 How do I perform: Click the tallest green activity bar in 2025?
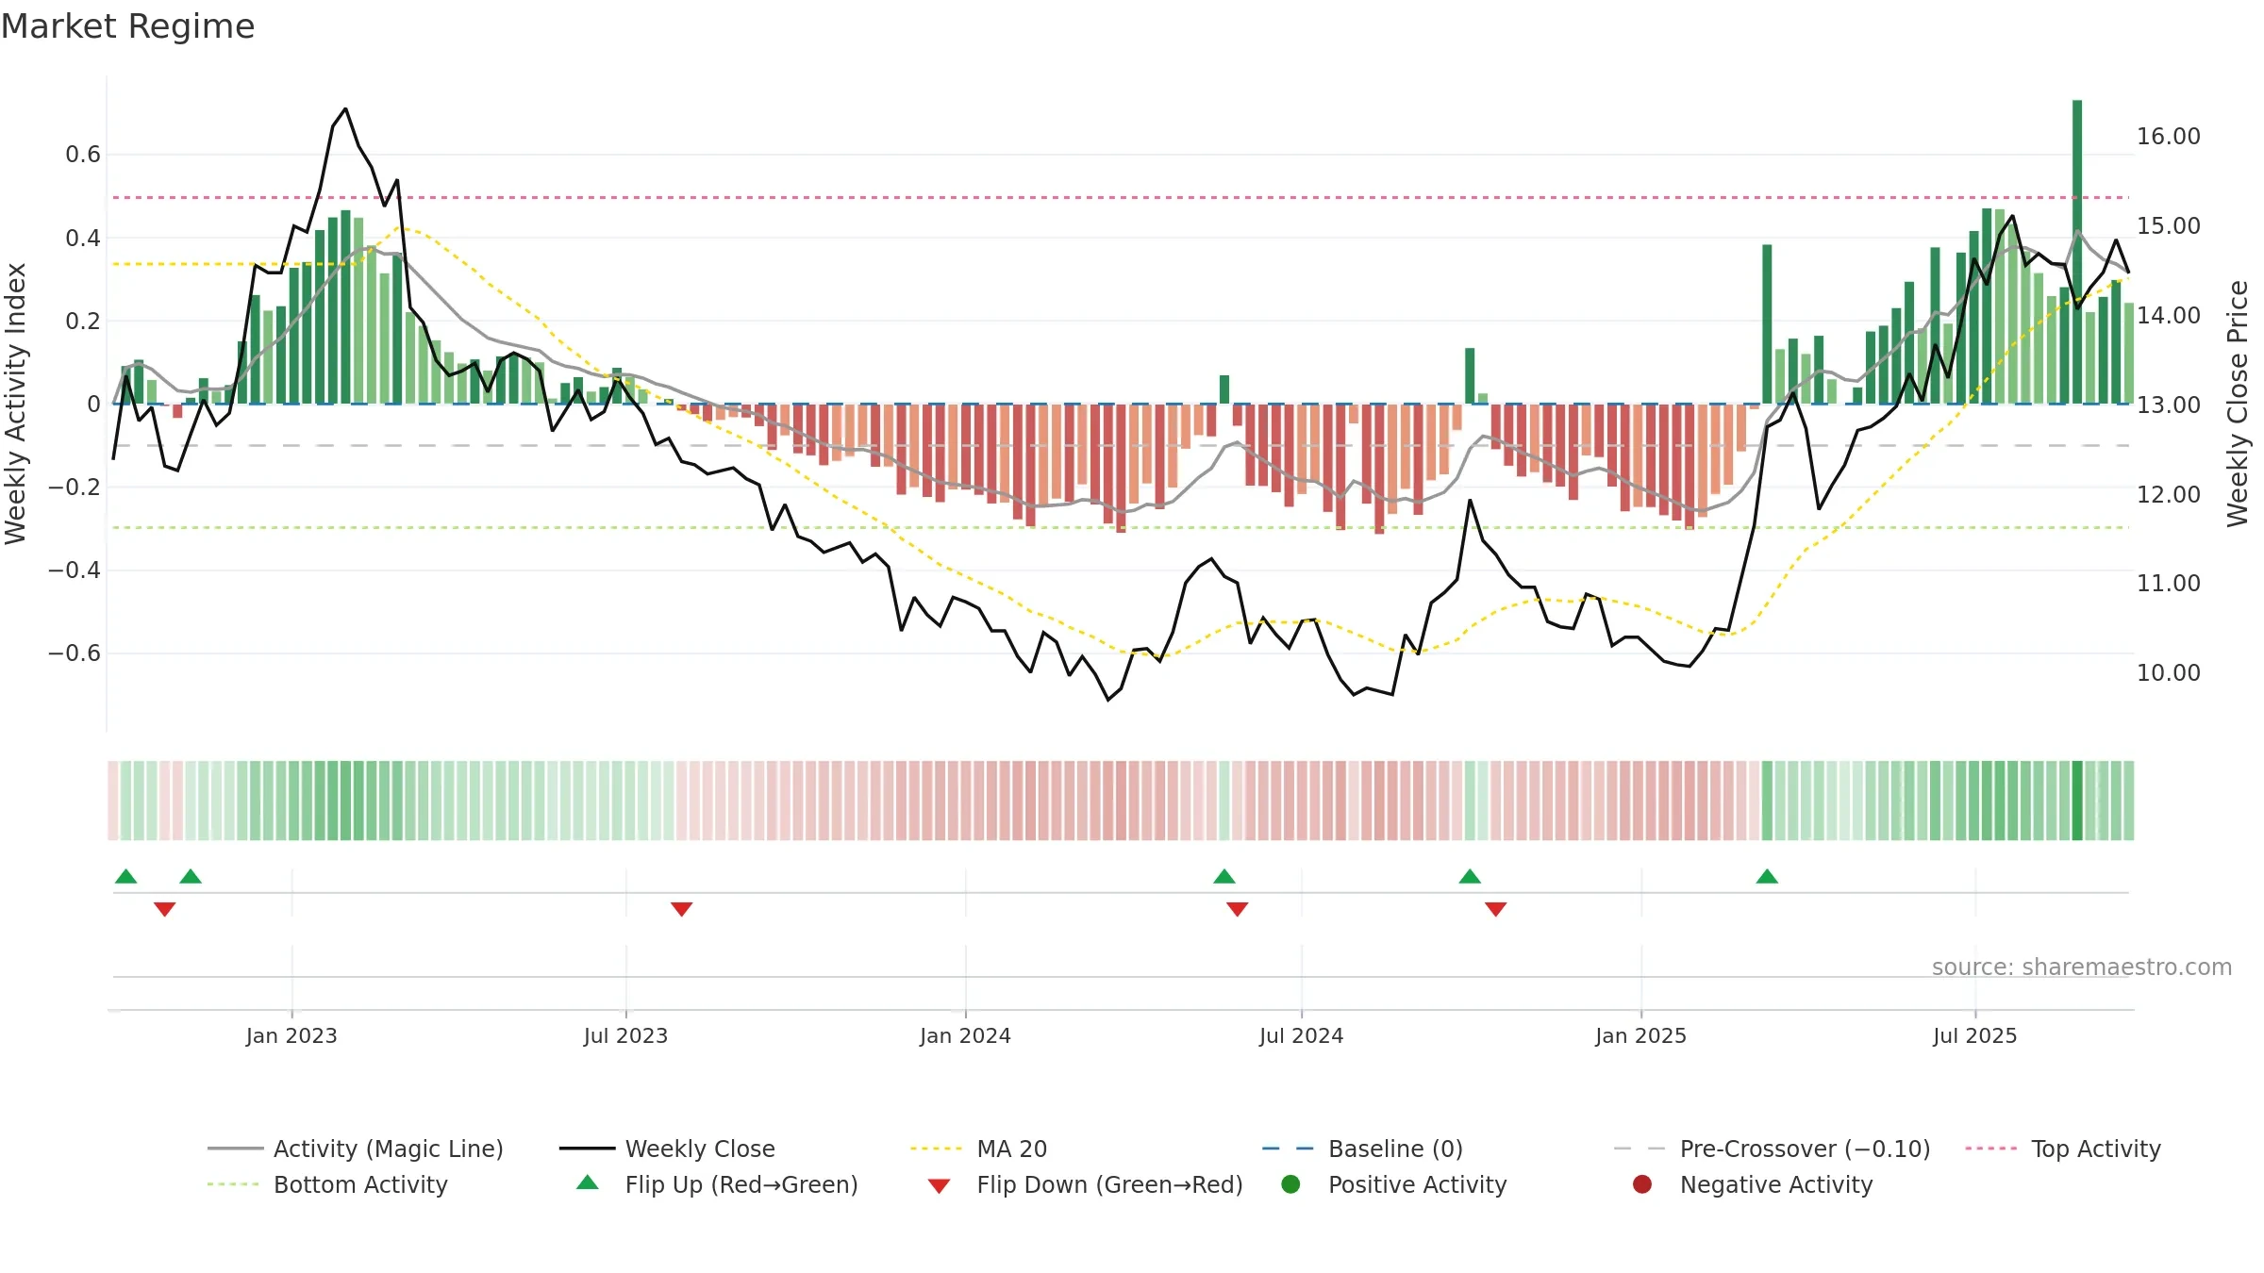pos(2077,252)
